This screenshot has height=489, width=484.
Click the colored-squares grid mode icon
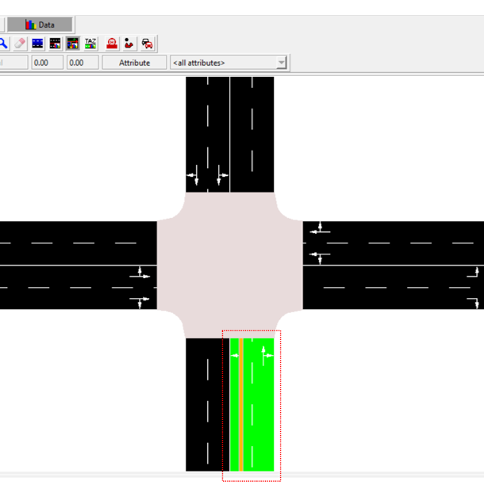(x=72, y=44)
